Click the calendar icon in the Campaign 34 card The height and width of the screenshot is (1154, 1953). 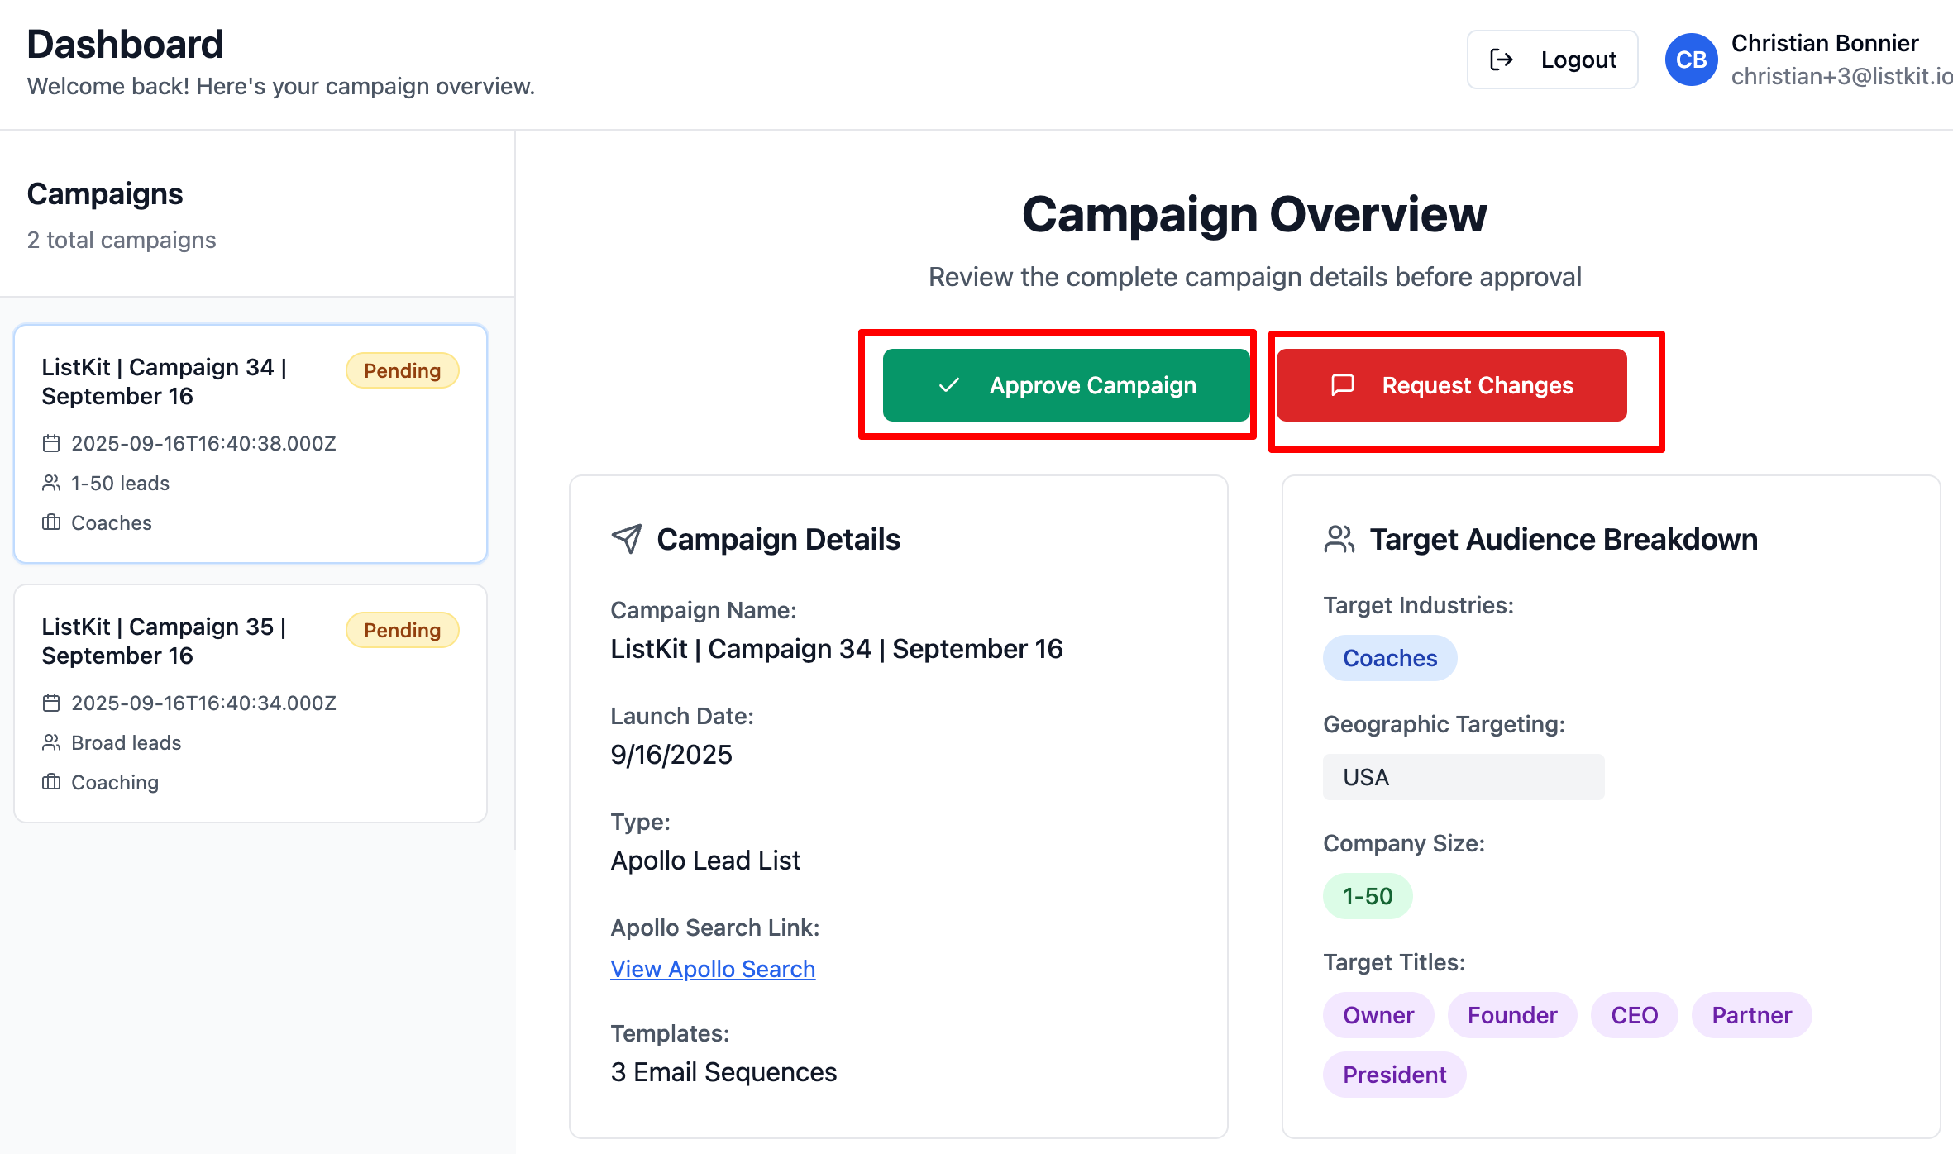(x=51, y=444)
